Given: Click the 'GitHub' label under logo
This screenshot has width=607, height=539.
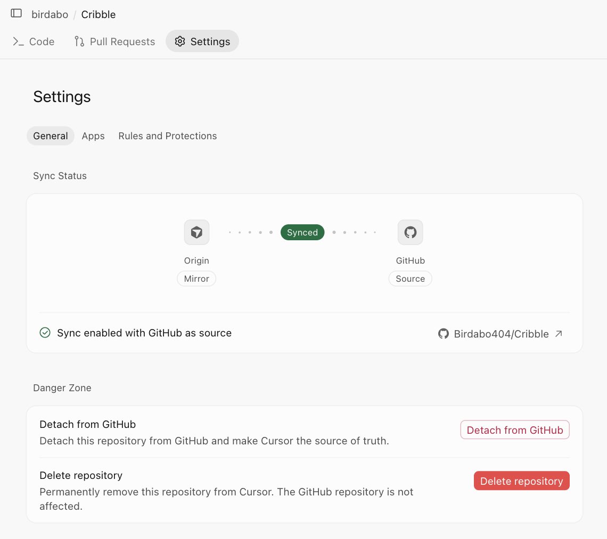Looking at the screenshot, I should point(411,260).
